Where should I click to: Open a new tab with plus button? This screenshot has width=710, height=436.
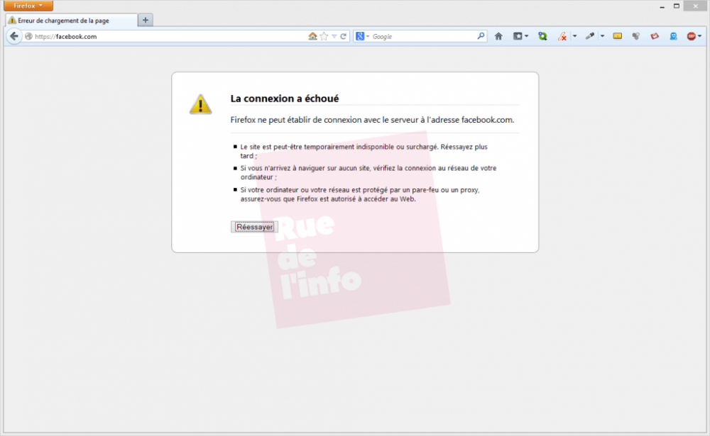pyautogui.click(x=146, y=20)
